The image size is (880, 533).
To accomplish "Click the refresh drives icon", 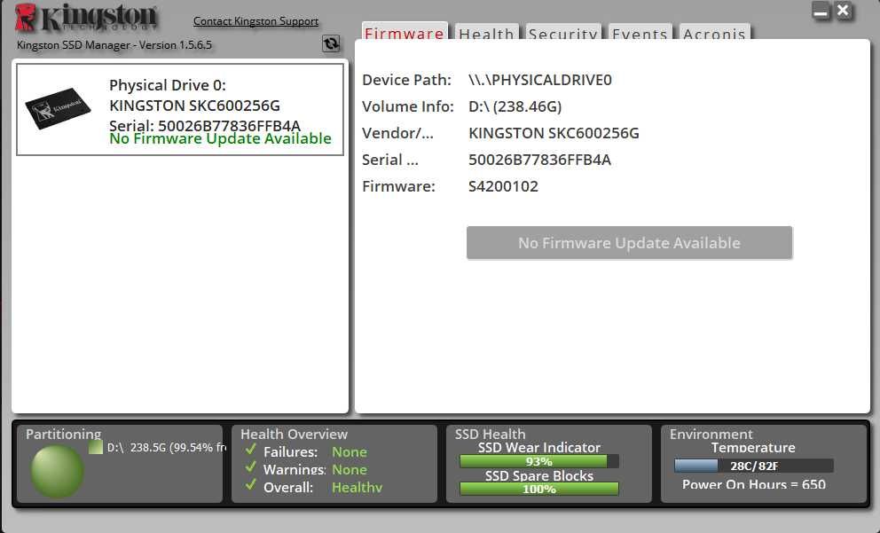I will [331, 43].
